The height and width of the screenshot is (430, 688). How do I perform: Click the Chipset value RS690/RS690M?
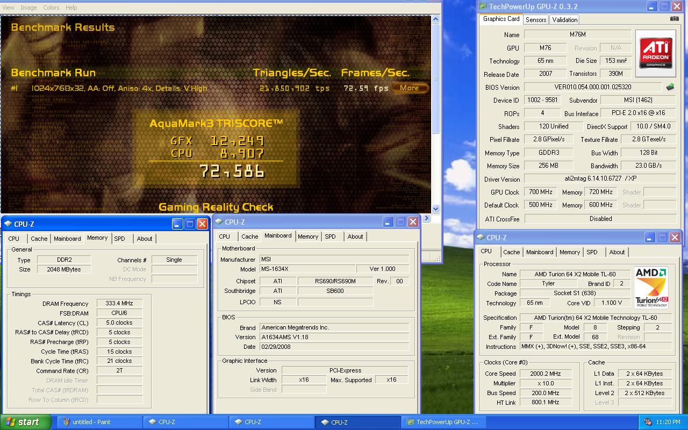[x=335, y=281]
